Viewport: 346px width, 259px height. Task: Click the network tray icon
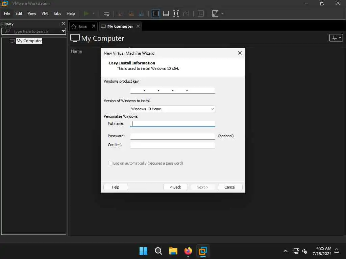click(x=296, y=251)
